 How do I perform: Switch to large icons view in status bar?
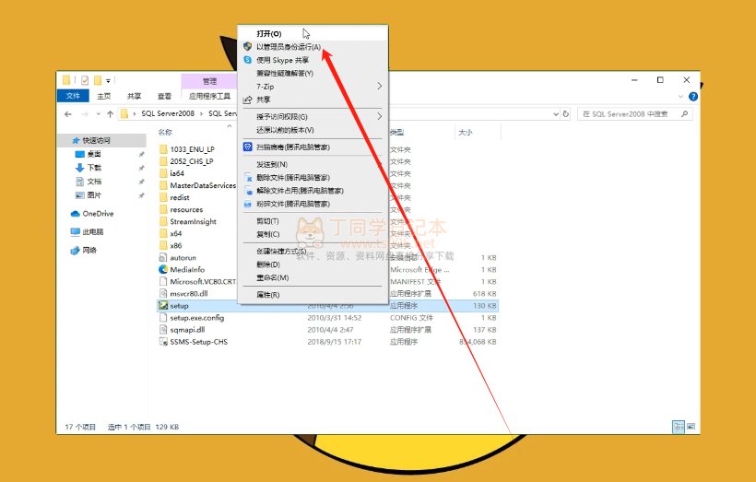coord(691,427)
